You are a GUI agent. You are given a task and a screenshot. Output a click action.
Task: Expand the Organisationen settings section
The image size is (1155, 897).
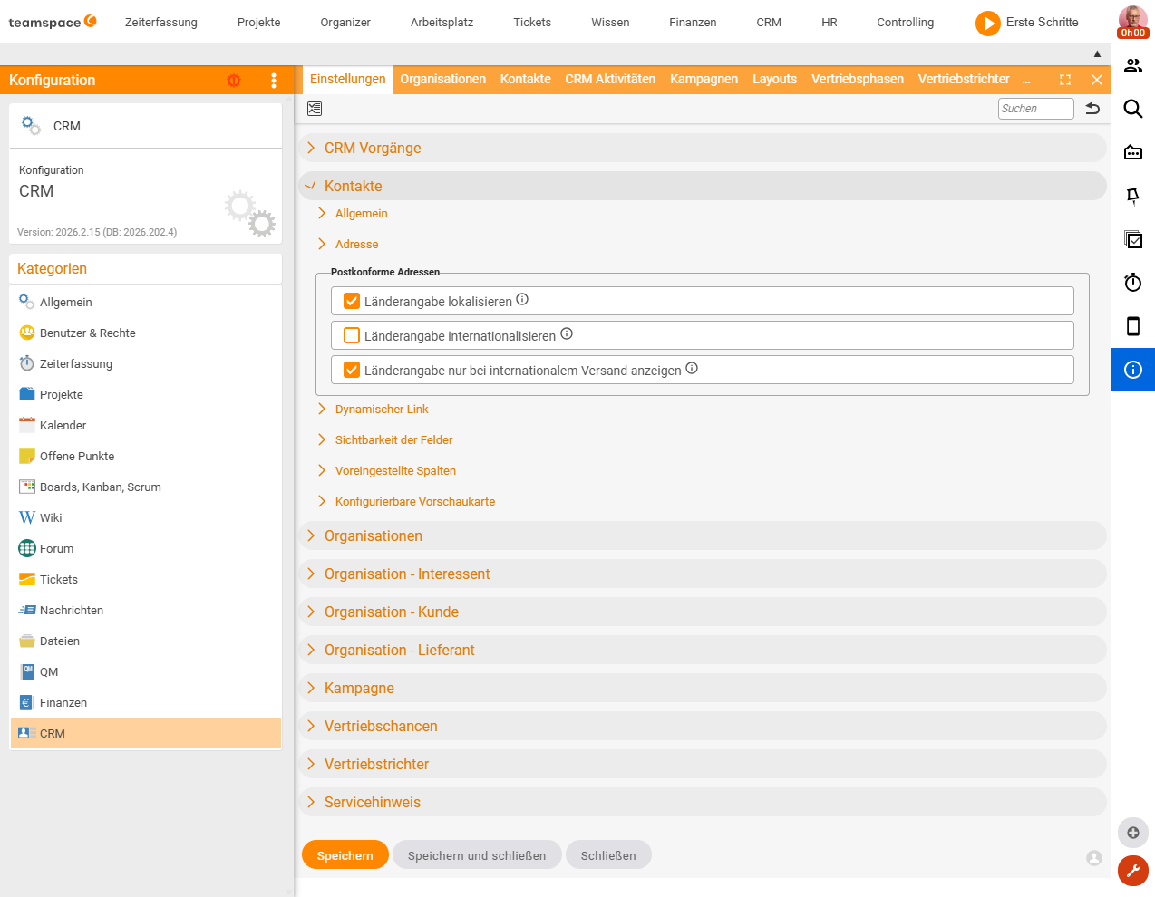[x=703, y=536]
